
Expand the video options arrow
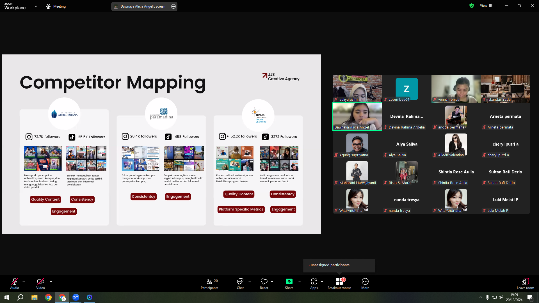coord(51,281)
